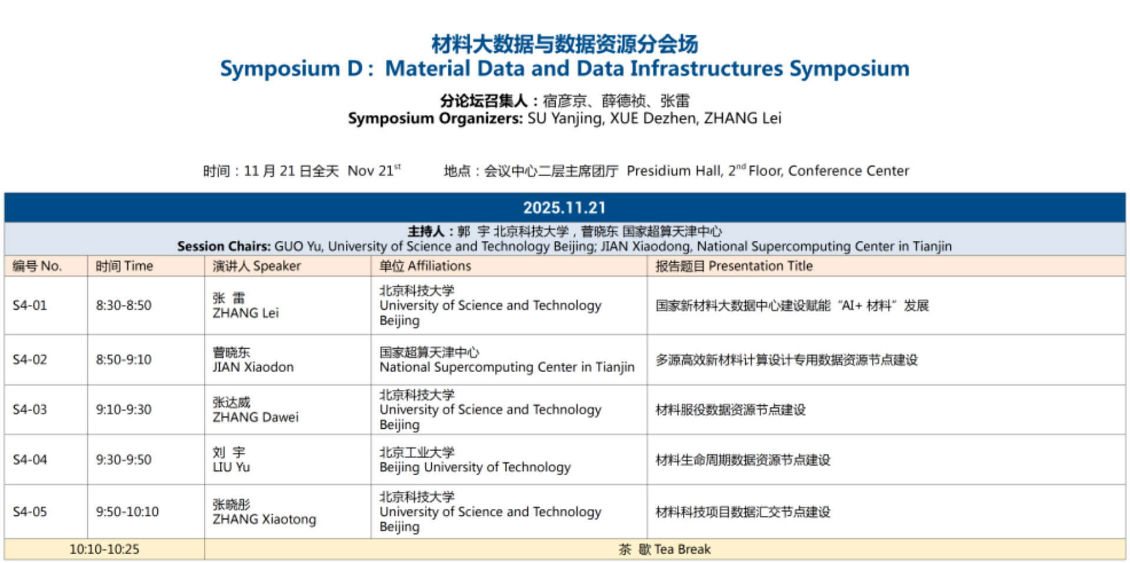Screen dimensions: 1130x563
Task: Select the Presentation Title column header
Action: click(733, 266)
